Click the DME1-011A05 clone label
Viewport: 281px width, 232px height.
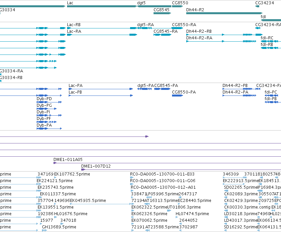pos(68,160)
